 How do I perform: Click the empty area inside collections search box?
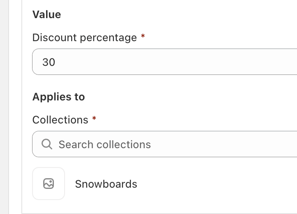pyautogui.click(x=223, y=144)
